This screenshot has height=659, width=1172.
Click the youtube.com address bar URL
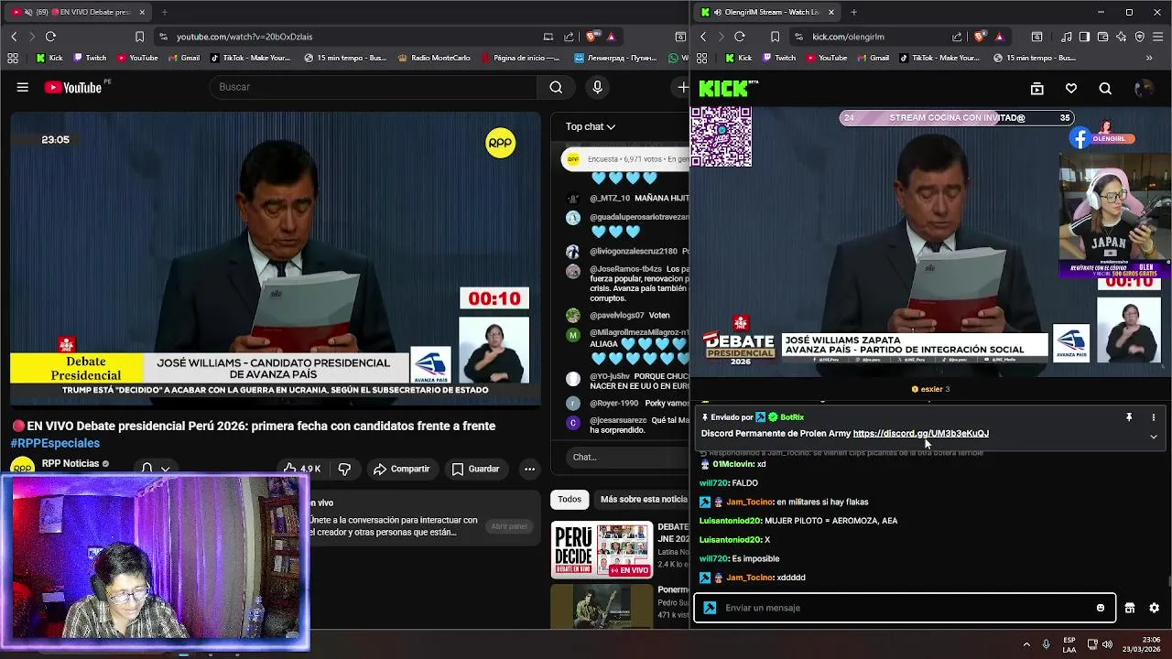pyautogui.click(x=244, y=37)
